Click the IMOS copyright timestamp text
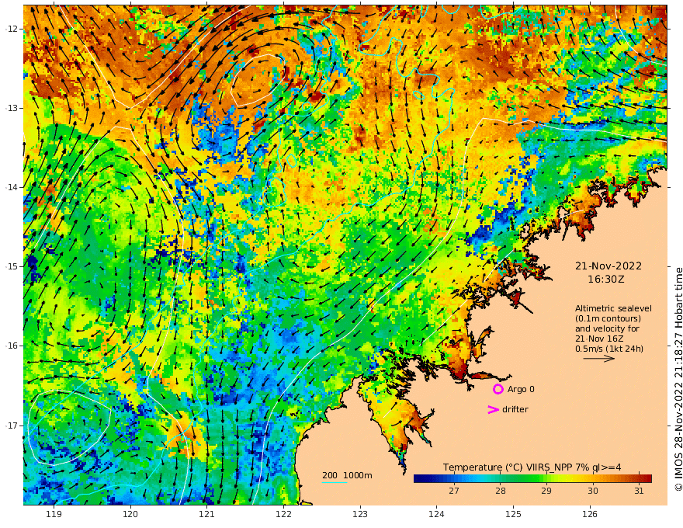683x528 pixels. (x=678, y=379)
